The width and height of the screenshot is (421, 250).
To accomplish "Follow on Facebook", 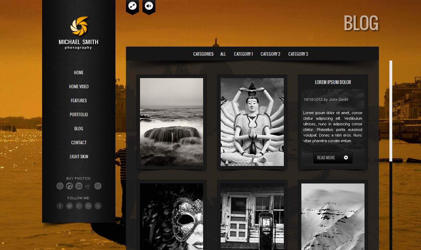I will tap(60, 206).
